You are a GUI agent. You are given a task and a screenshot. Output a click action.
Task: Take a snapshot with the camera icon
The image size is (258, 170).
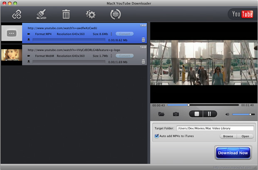click(x=176, y=114)
